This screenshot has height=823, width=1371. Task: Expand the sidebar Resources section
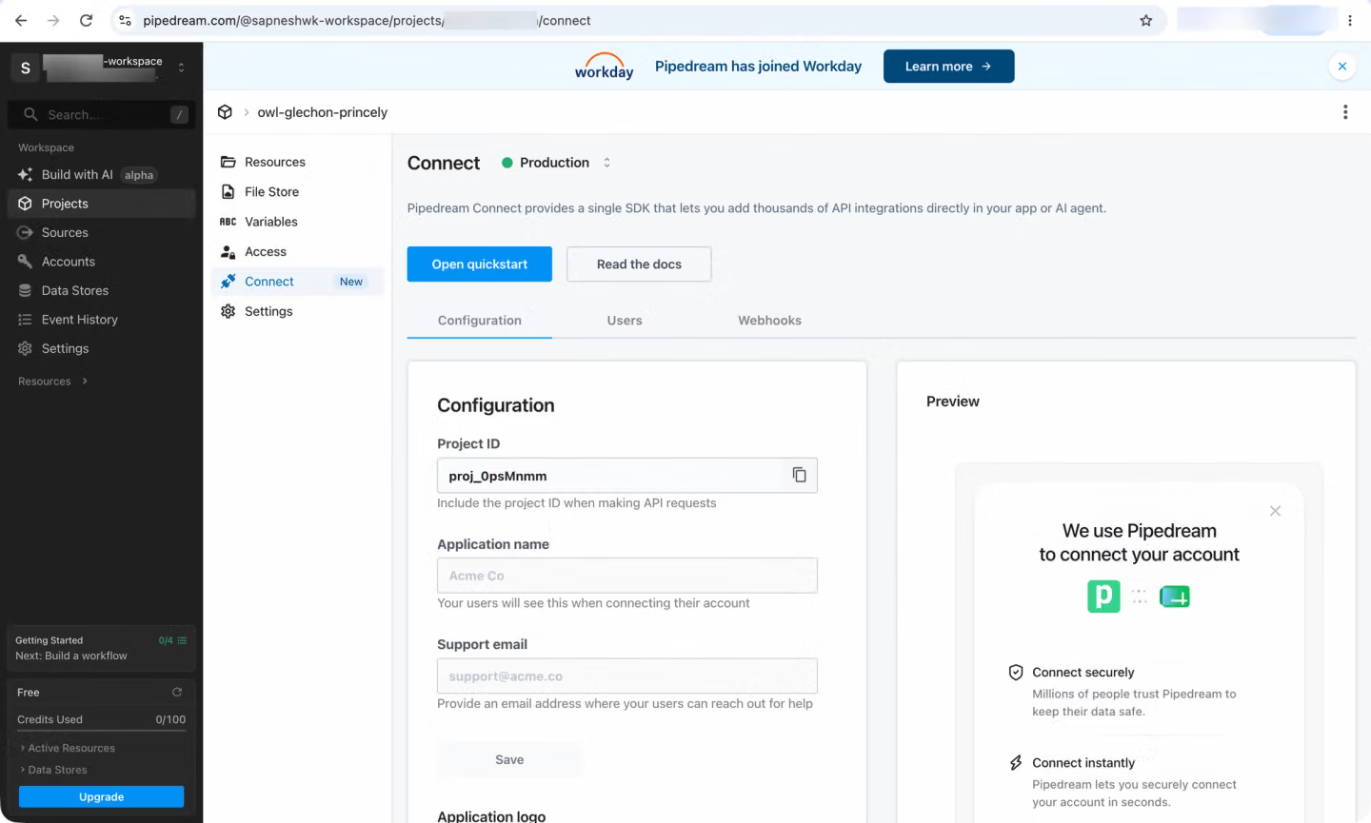[x=53, y=382]
